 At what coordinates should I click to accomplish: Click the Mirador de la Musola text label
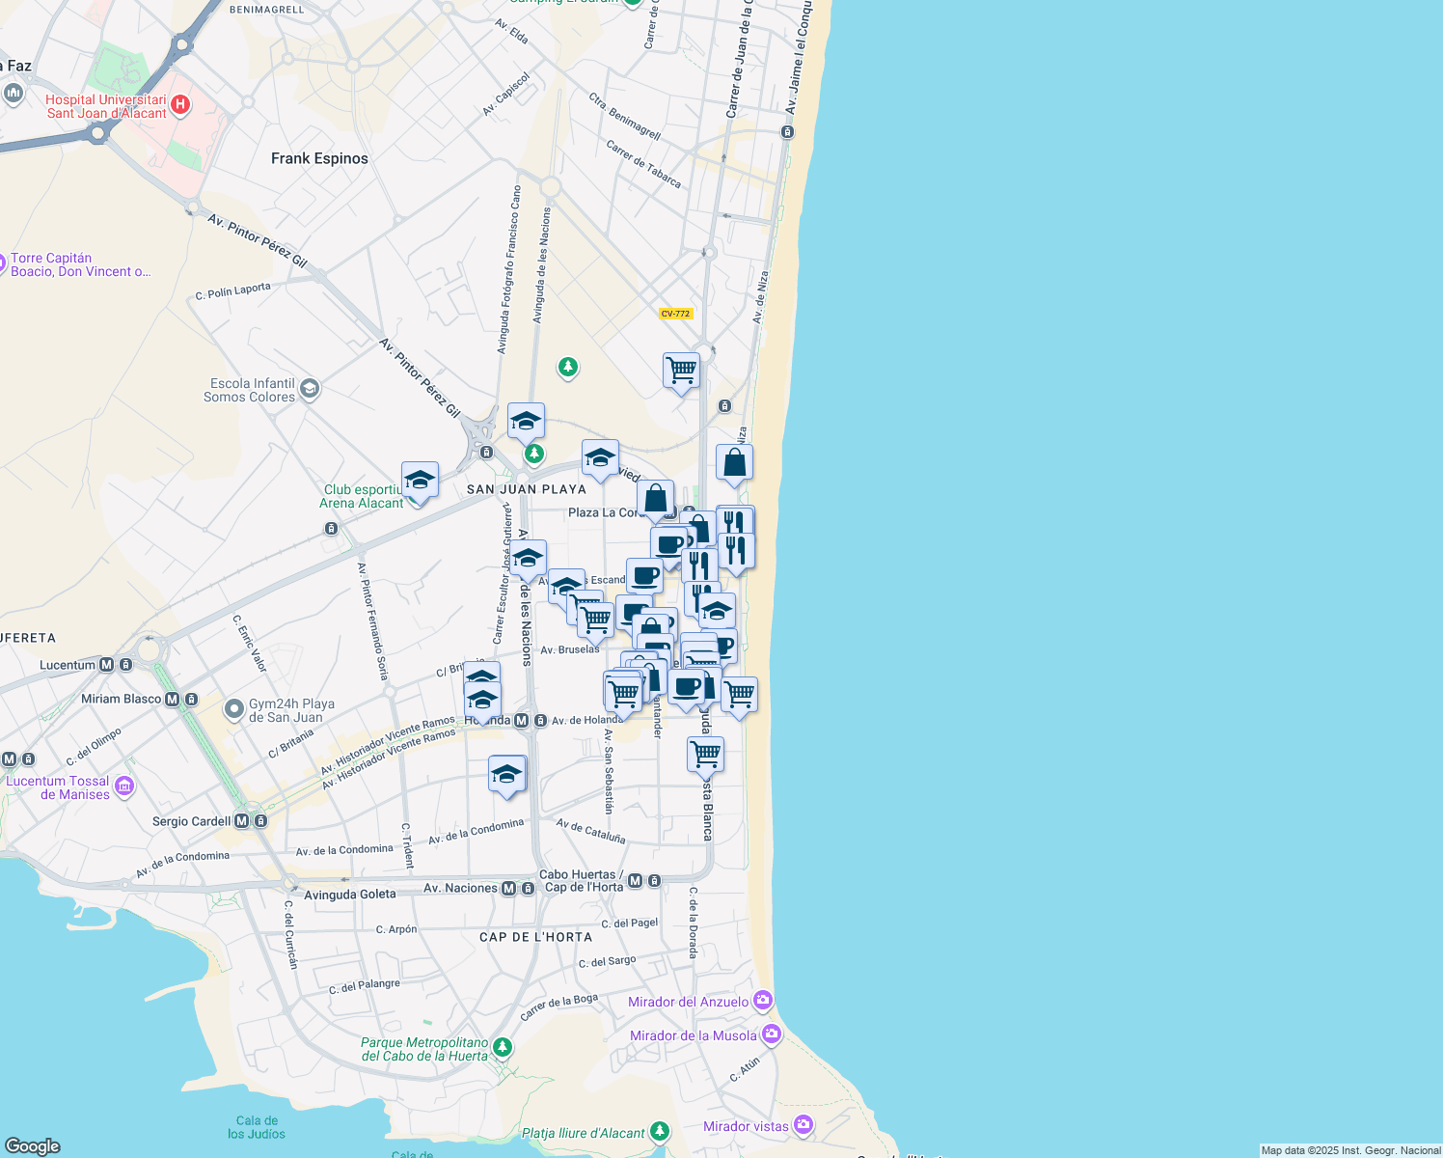coord(694,1035)
